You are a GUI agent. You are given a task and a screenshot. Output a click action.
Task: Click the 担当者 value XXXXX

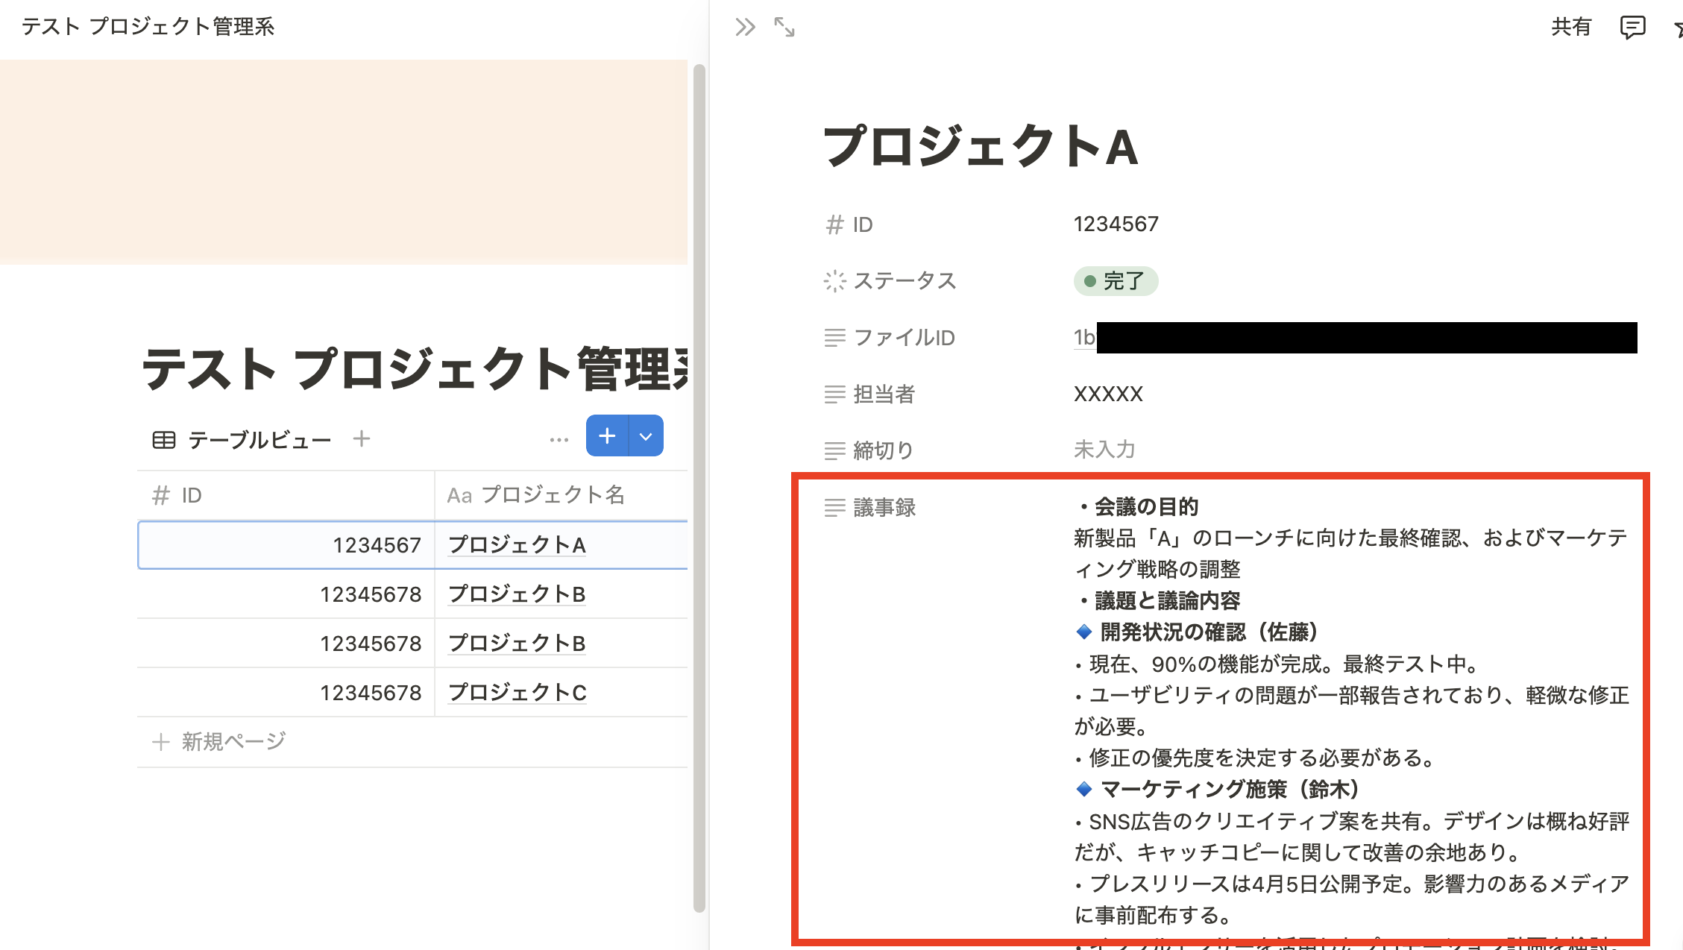point(1108,394)
